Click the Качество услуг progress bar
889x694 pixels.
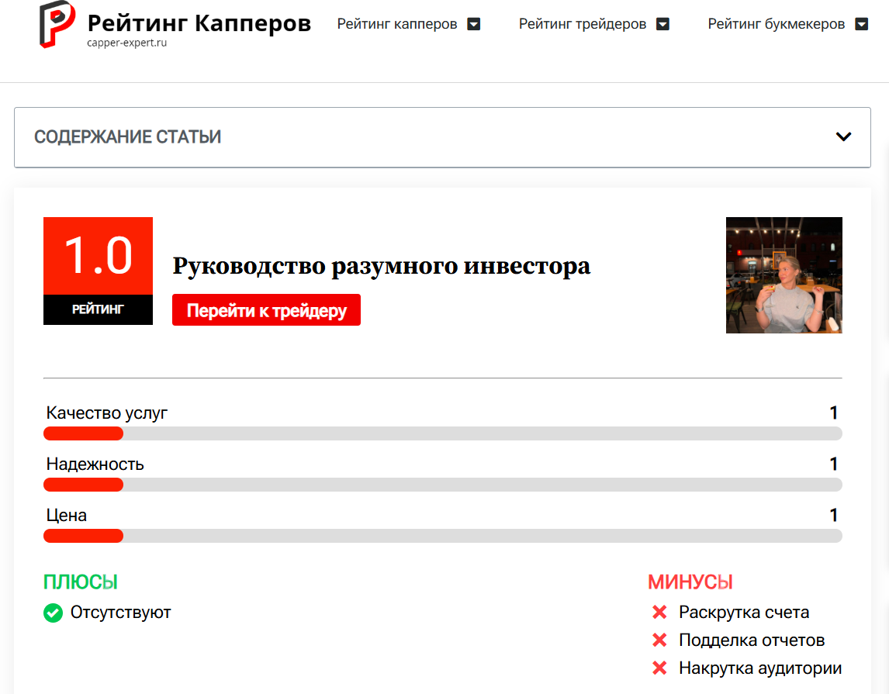coord(442,433)
